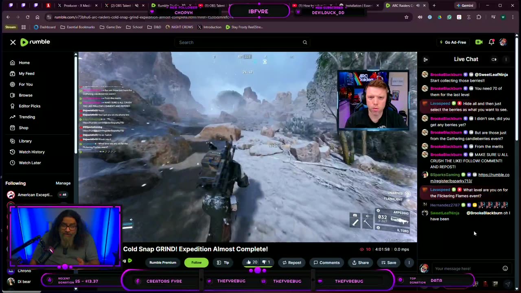Click the search magnifier icon
The image size is (521, 293).
[x=305, y=42]
